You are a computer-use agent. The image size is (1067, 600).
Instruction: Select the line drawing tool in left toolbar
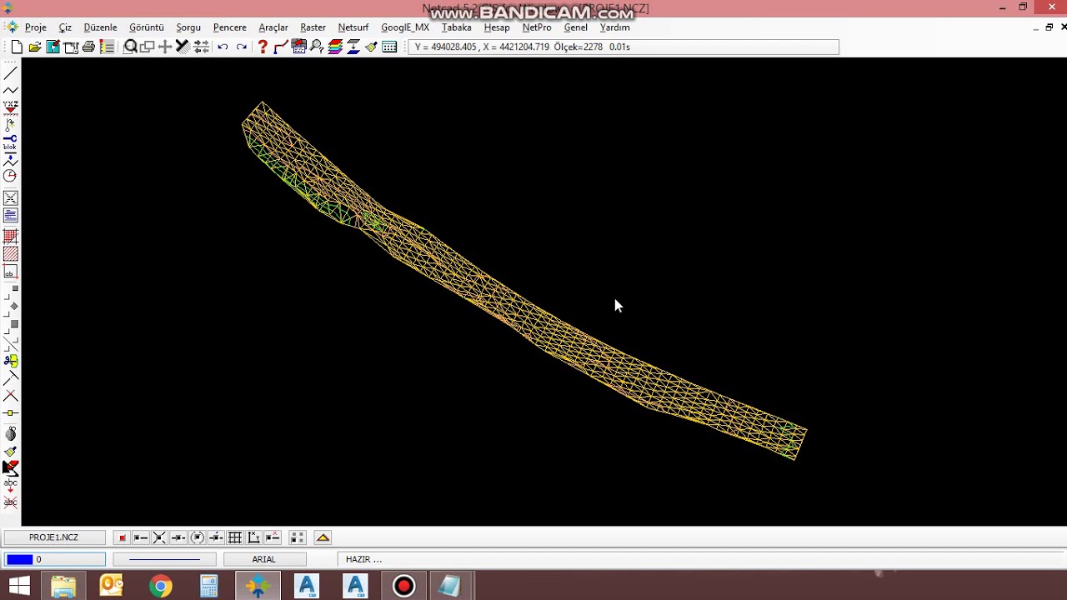(x=11, y=72)
